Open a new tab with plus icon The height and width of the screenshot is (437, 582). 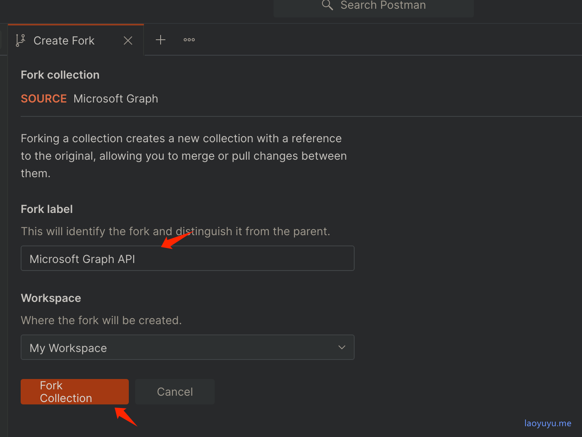pyautogui.click(x=161, y=40)
